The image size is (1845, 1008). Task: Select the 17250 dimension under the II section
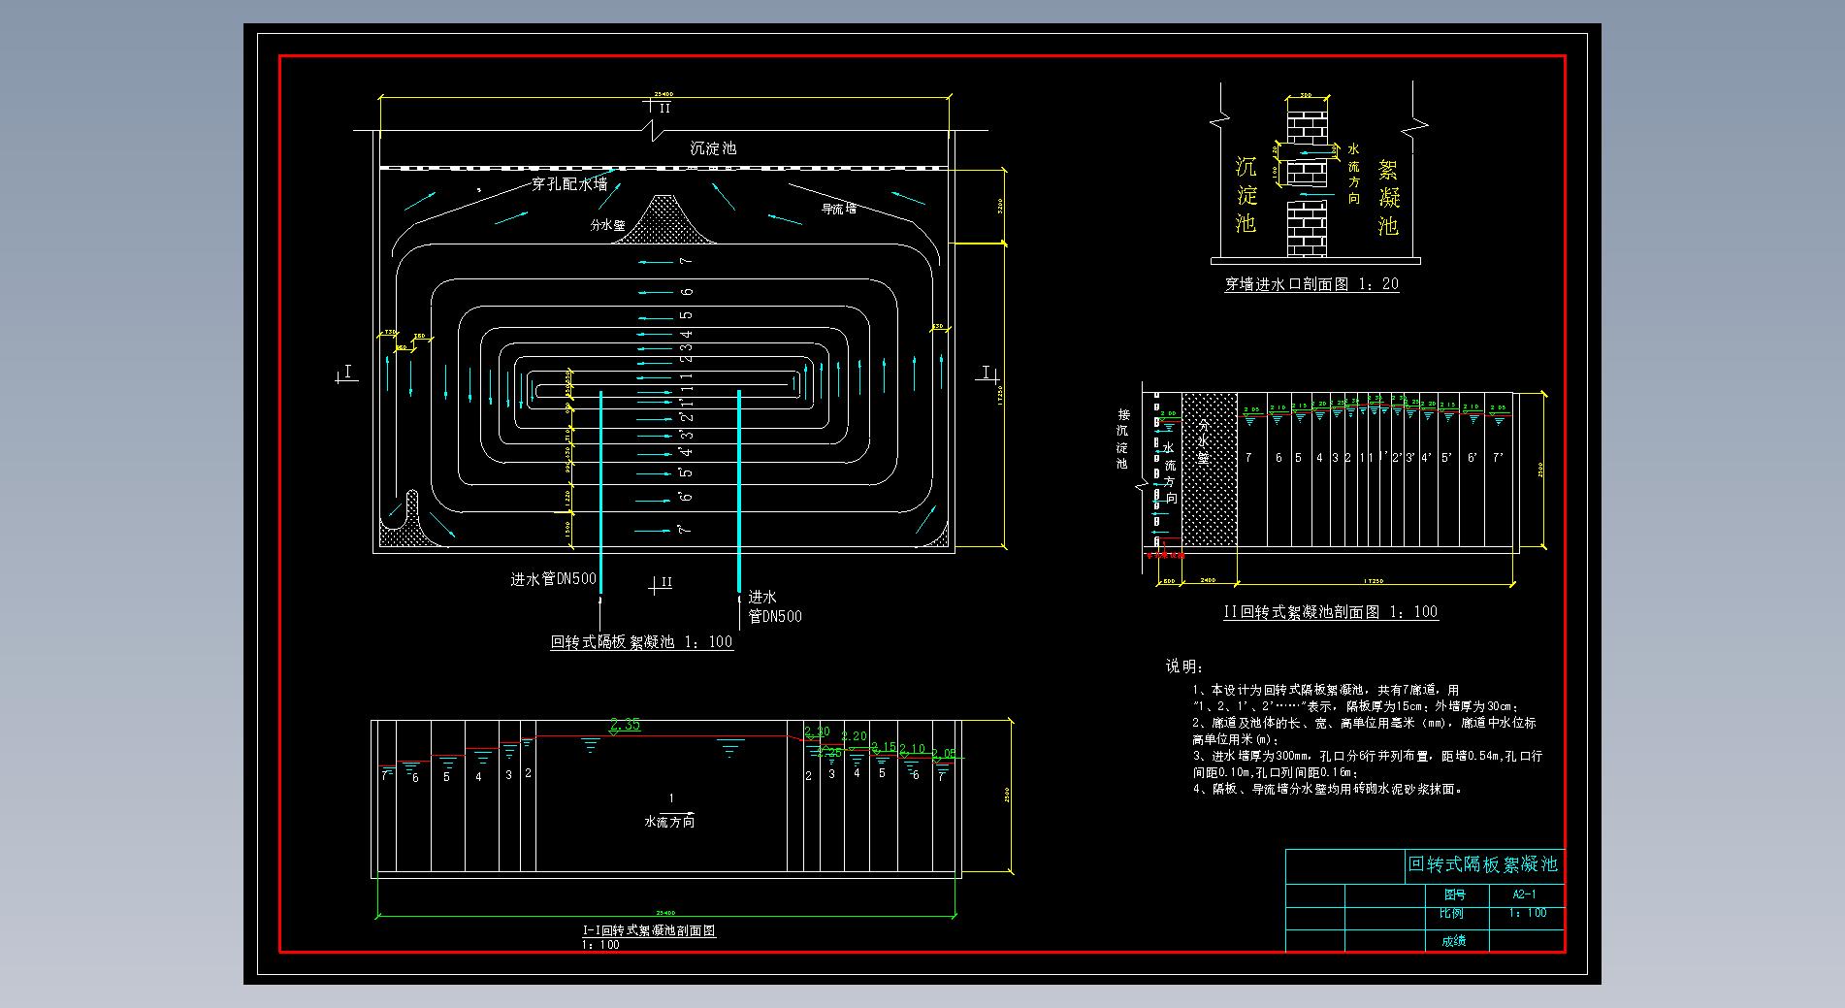(1374, 580)
